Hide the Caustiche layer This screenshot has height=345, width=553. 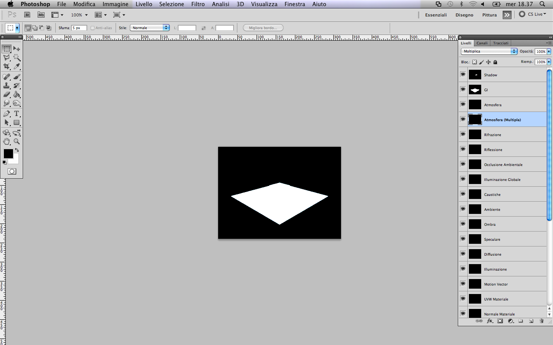pyautogui.click(x=463, y=194)
